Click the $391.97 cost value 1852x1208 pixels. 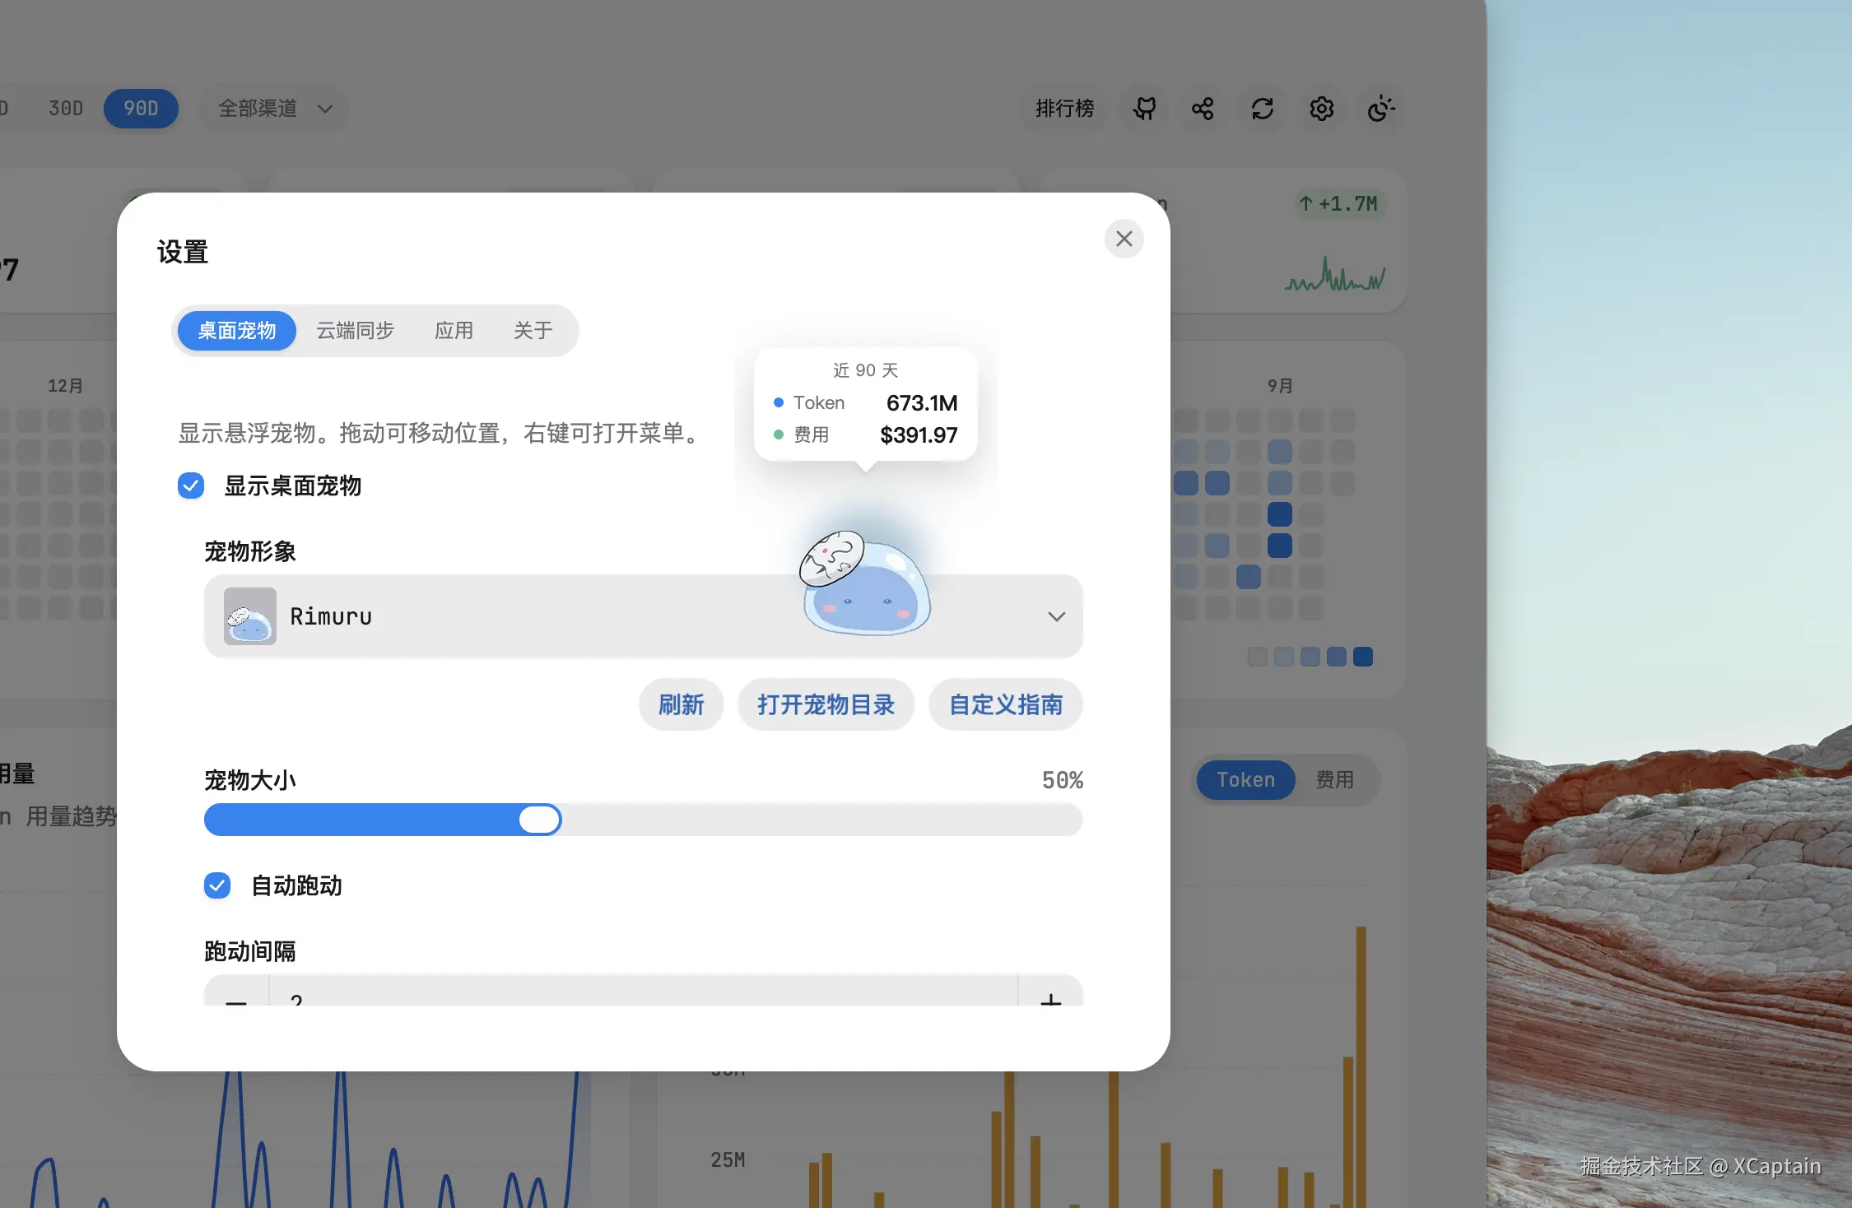click(x=919, y=435)
